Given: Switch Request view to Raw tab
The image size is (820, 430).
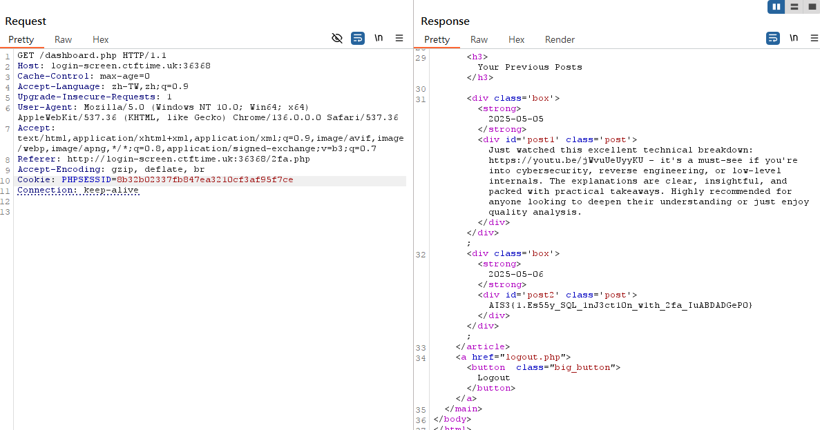Looking at the screenshot, I should (64, 40).
